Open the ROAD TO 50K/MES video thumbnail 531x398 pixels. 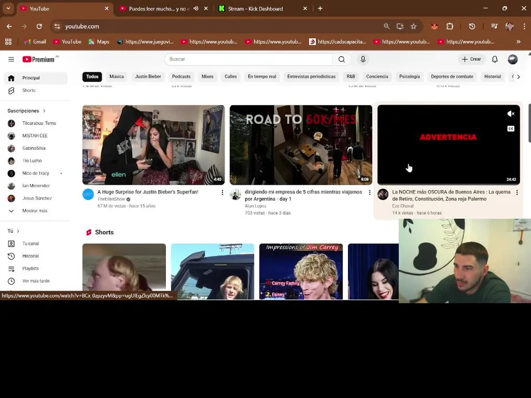pos(301,145)
